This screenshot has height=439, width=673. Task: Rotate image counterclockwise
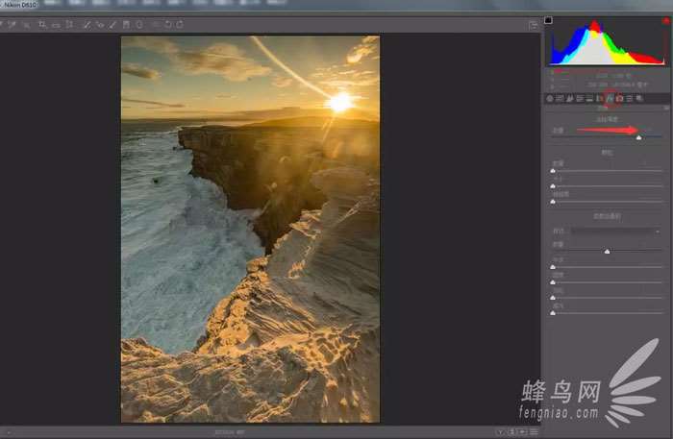coord(168,25)
